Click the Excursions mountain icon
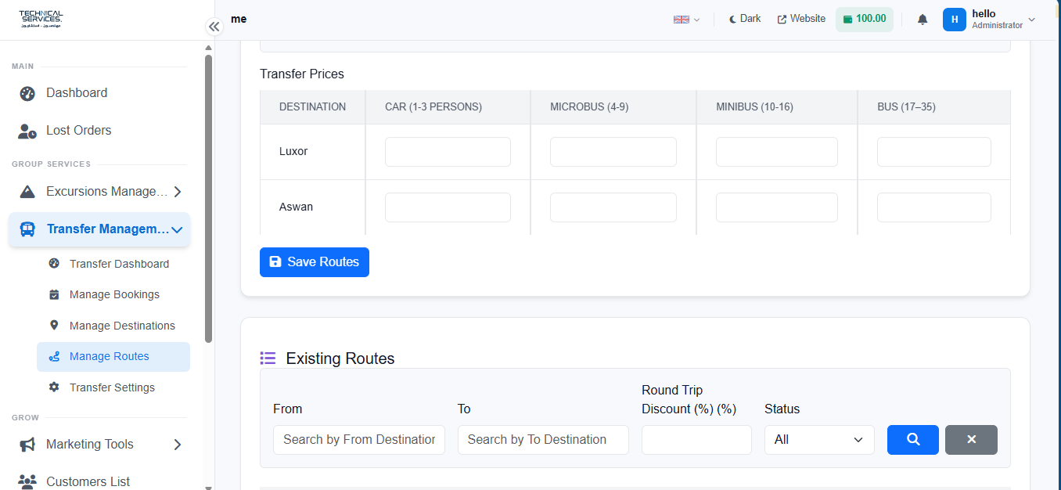The width and height of the screenshot is (1061, 490). [x=27, y=192]
